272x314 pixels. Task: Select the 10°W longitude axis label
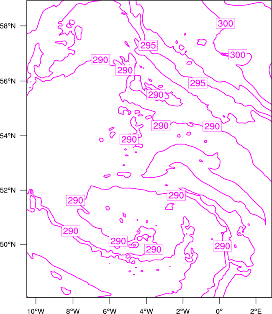(x=36, y=311)
